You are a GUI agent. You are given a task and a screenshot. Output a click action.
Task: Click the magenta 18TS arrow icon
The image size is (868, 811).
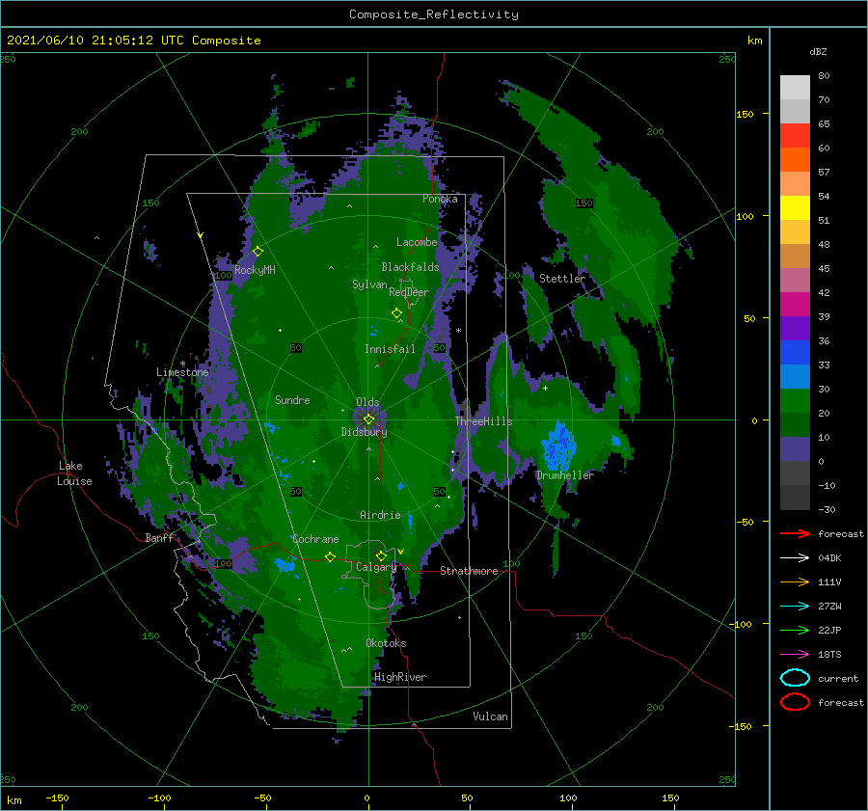pyautogui.click(x=795, y=655)
